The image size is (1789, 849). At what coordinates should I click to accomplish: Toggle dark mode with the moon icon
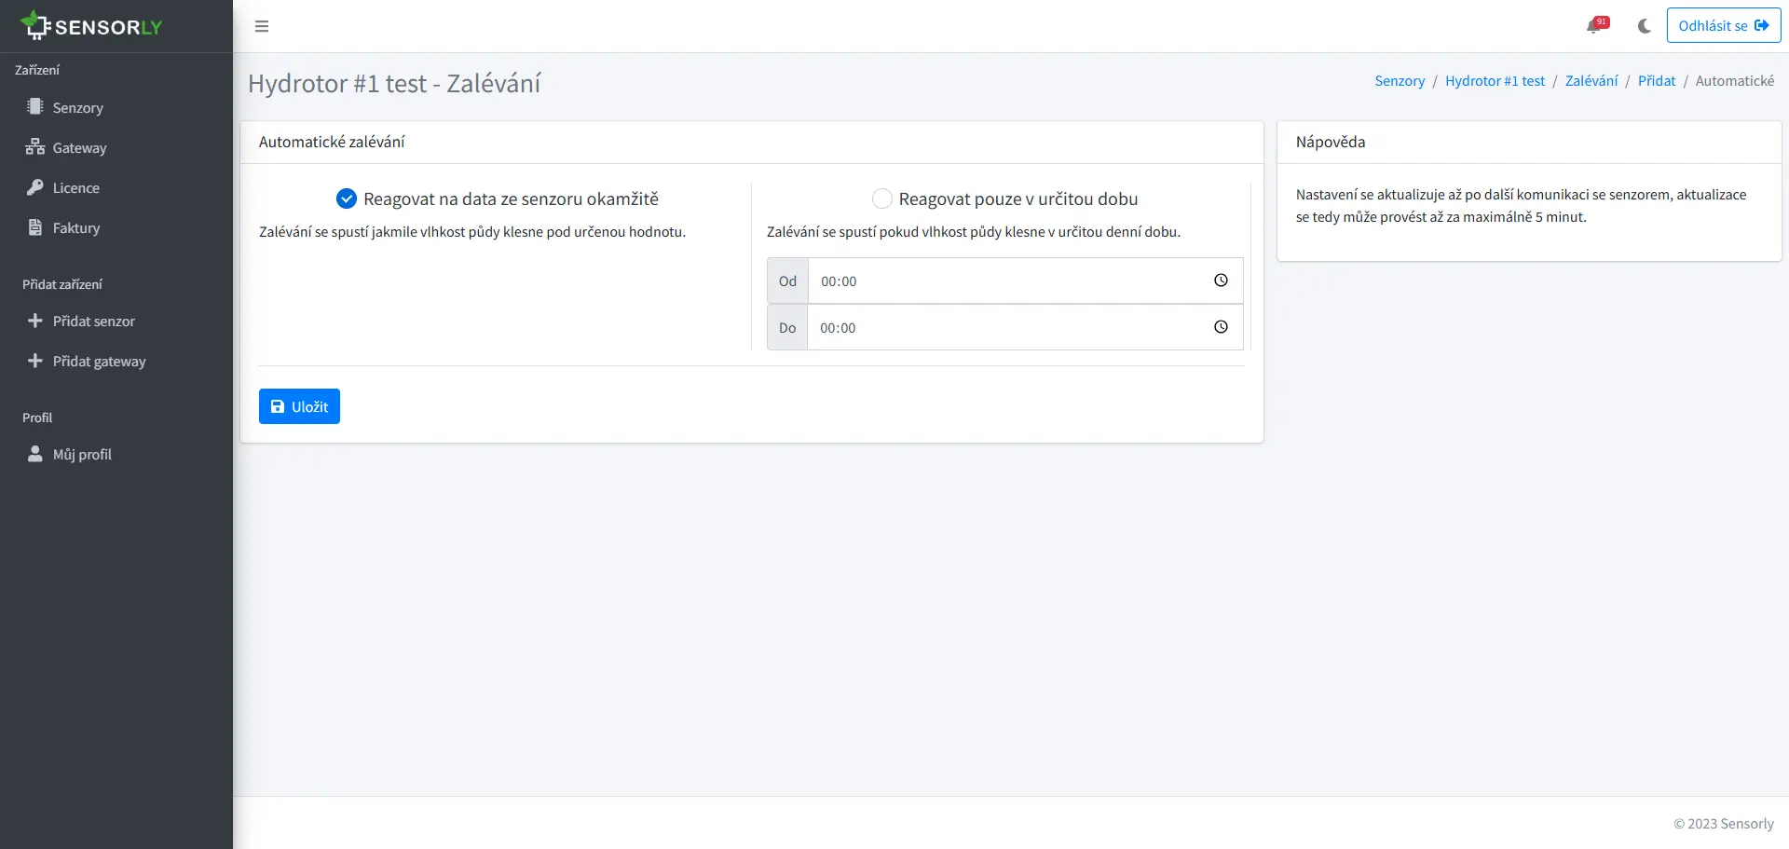point(1644,26)
